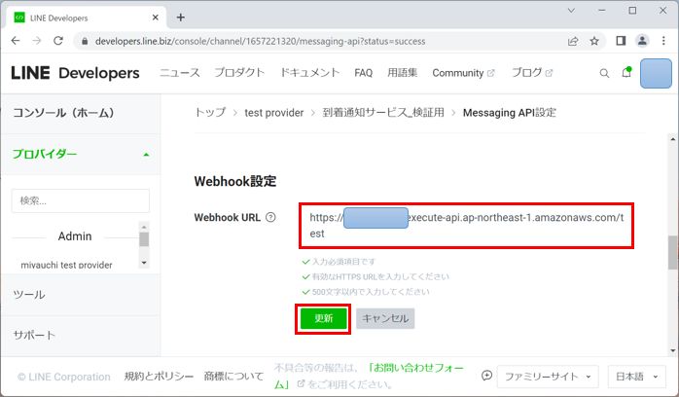Viewport: 679px width, 397px height.
Task: Click the page scrollbar down arrow
Action: tap(672, 350)
